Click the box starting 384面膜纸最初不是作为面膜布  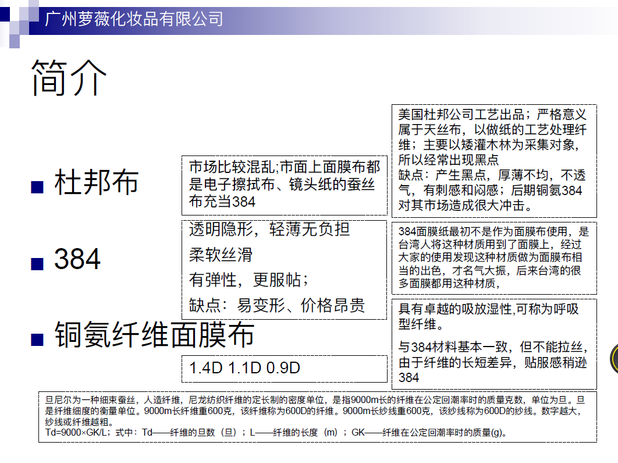(x=494, y=258)
